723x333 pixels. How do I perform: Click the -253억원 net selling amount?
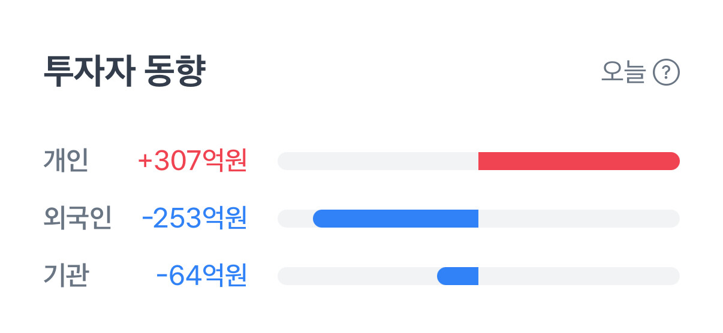(x=194, y=219)
